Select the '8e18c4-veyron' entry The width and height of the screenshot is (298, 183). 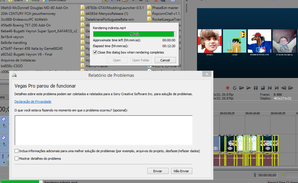(x=12, y=37)
